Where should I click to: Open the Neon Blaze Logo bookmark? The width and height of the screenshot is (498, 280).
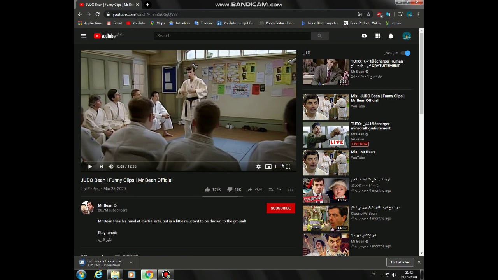[320, 23]
